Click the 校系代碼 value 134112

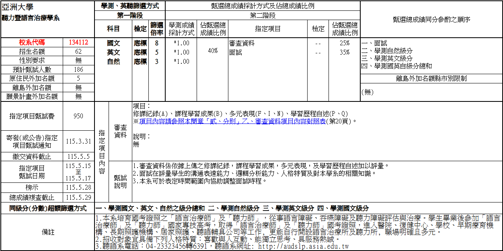79,43
